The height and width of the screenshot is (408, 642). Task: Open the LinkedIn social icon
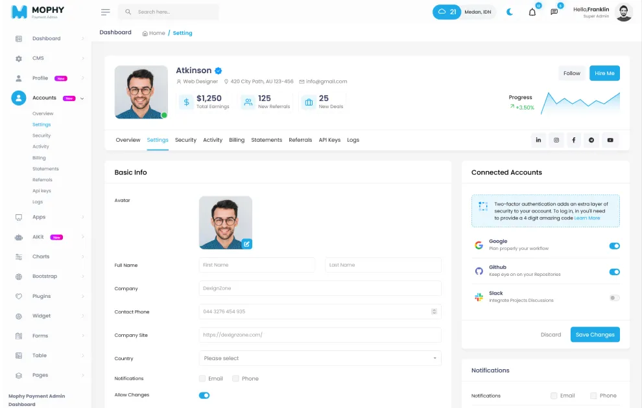[x=538, y=140]
